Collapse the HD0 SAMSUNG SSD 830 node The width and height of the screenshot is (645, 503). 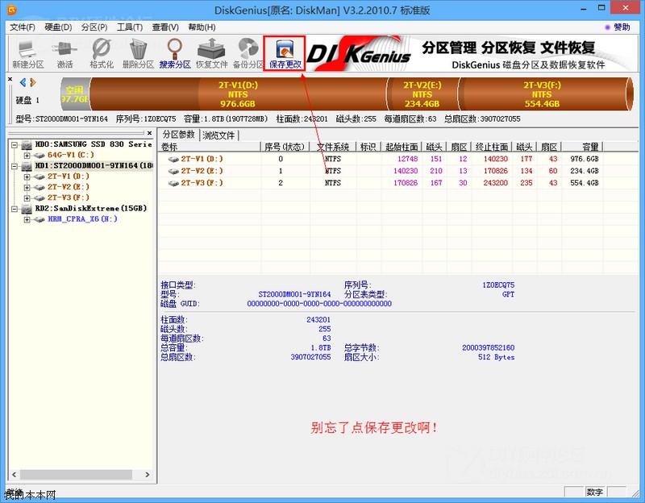15,145
